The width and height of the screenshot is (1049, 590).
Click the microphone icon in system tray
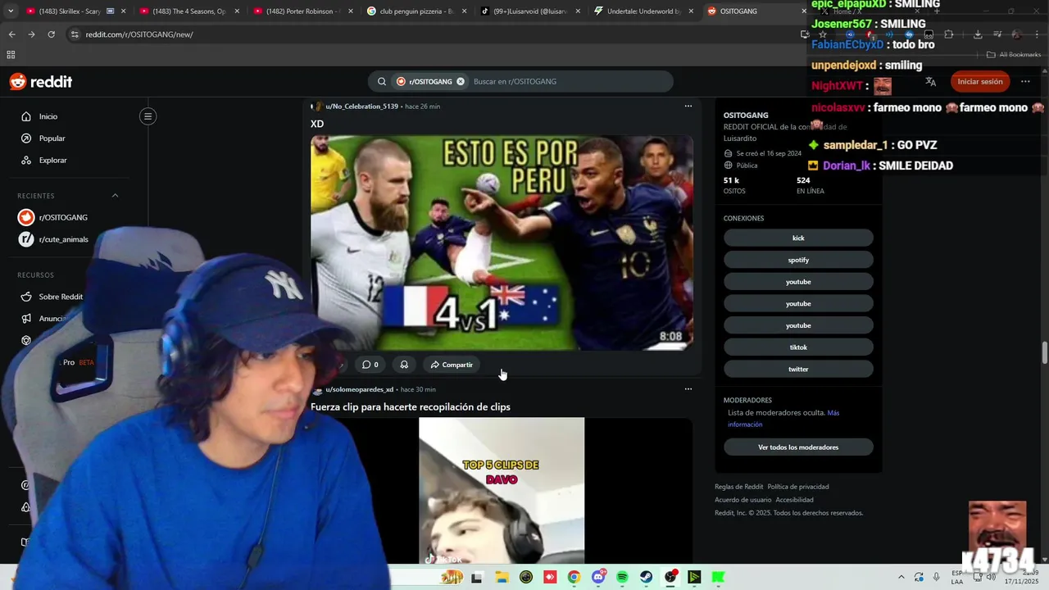(x=936, y=578)
